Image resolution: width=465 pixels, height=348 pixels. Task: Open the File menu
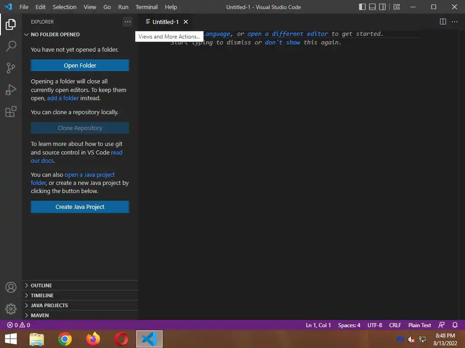[x=24, y=7]
